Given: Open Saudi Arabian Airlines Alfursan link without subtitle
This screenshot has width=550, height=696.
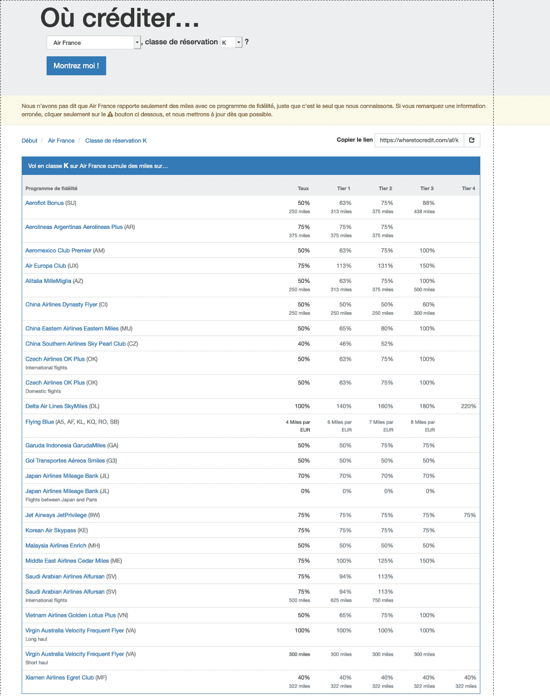Looking at the screenshot, I should (65, 576).
